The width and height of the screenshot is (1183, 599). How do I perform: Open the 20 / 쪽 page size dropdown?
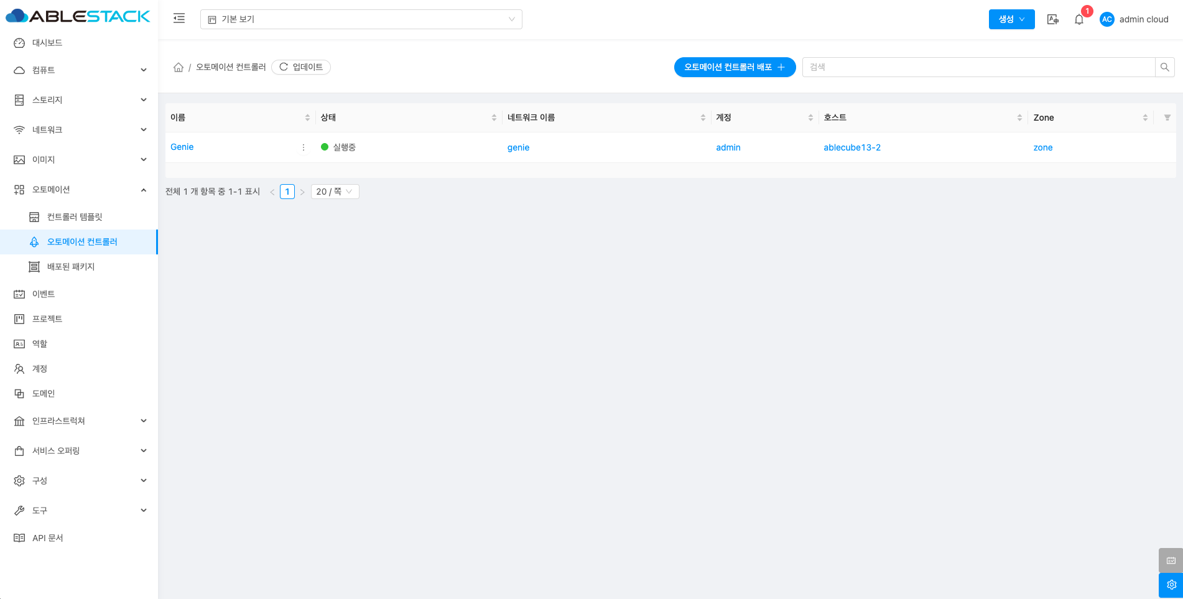[335, 192]
